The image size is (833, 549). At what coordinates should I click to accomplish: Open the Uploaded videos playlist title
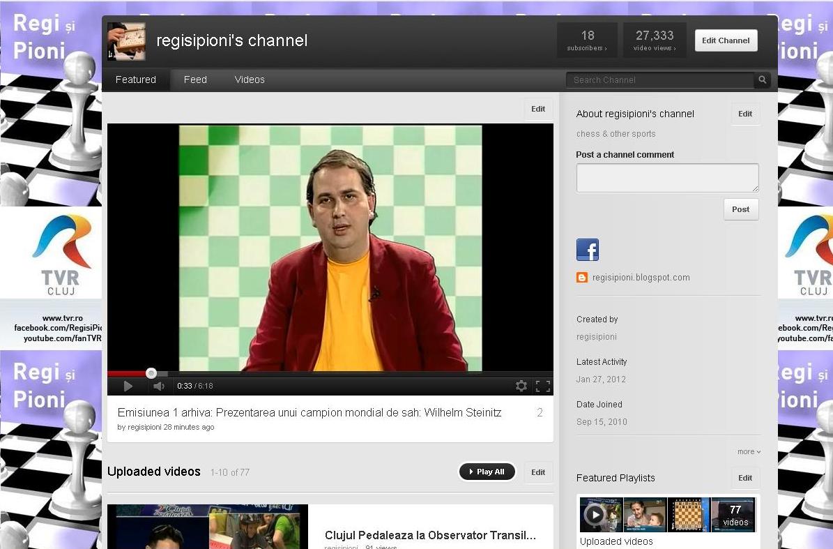[616, 541]
